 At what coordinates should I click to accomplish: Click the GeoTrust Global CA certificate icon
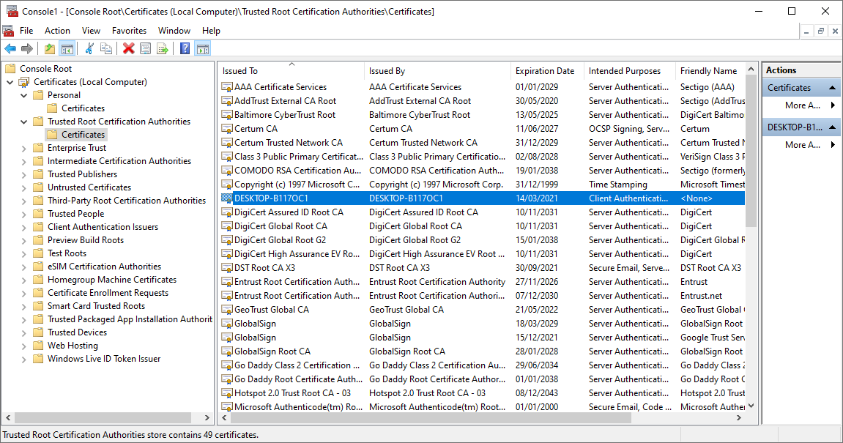pyautogui.click(x=227, y=310)
